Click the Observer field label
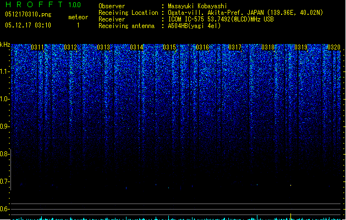This screenshot has width=346, height=220. (x=112, y=6)
